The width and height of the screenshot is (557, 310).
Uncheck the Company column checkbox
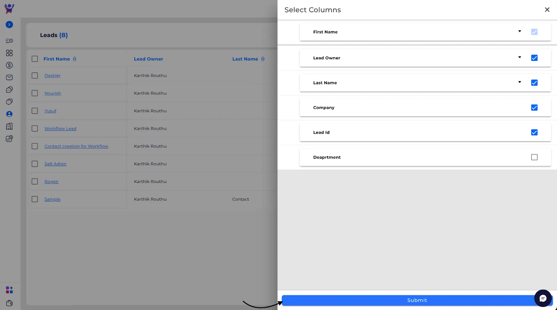coord(534,108)
